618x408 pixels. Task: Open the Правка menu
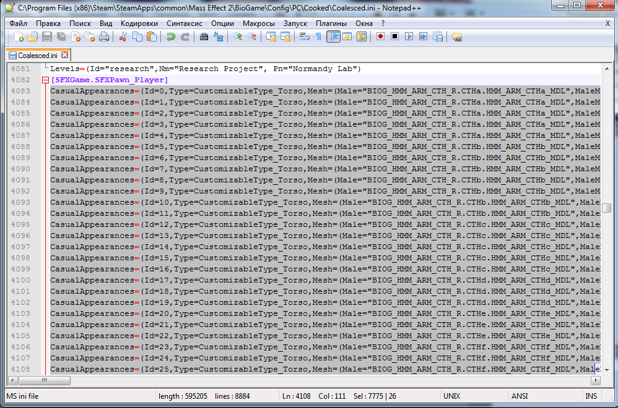coord(48,23)
